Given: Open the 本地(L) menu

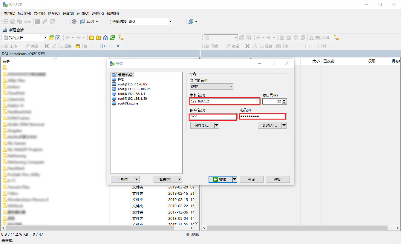Looking at the screenshot, I should pos(10,13).
